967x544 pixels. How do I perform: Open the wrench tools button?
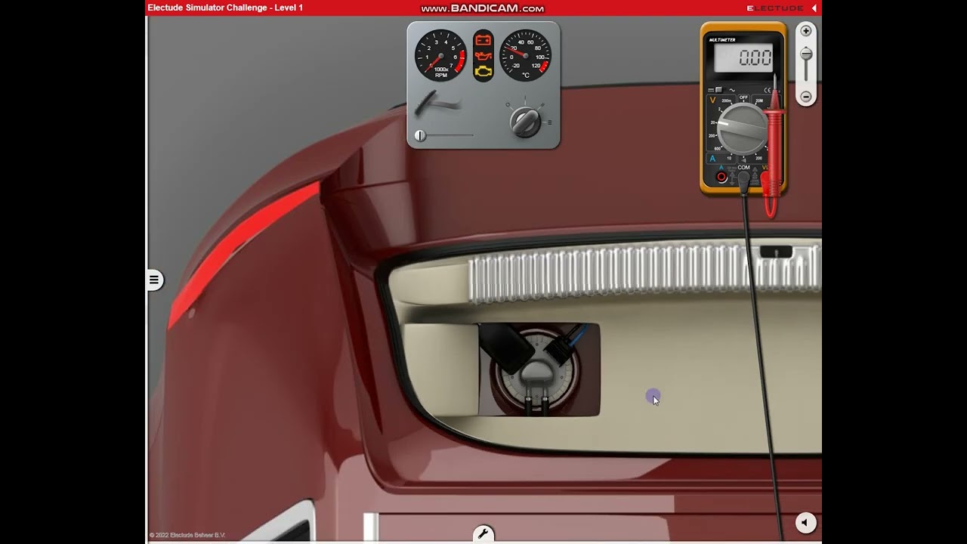(x=483, y=534)
